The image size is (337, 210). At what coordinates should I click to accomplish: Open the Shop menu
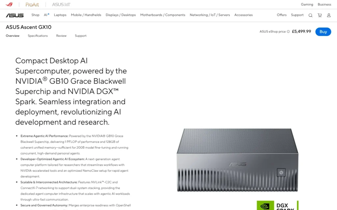coord(35,15)
